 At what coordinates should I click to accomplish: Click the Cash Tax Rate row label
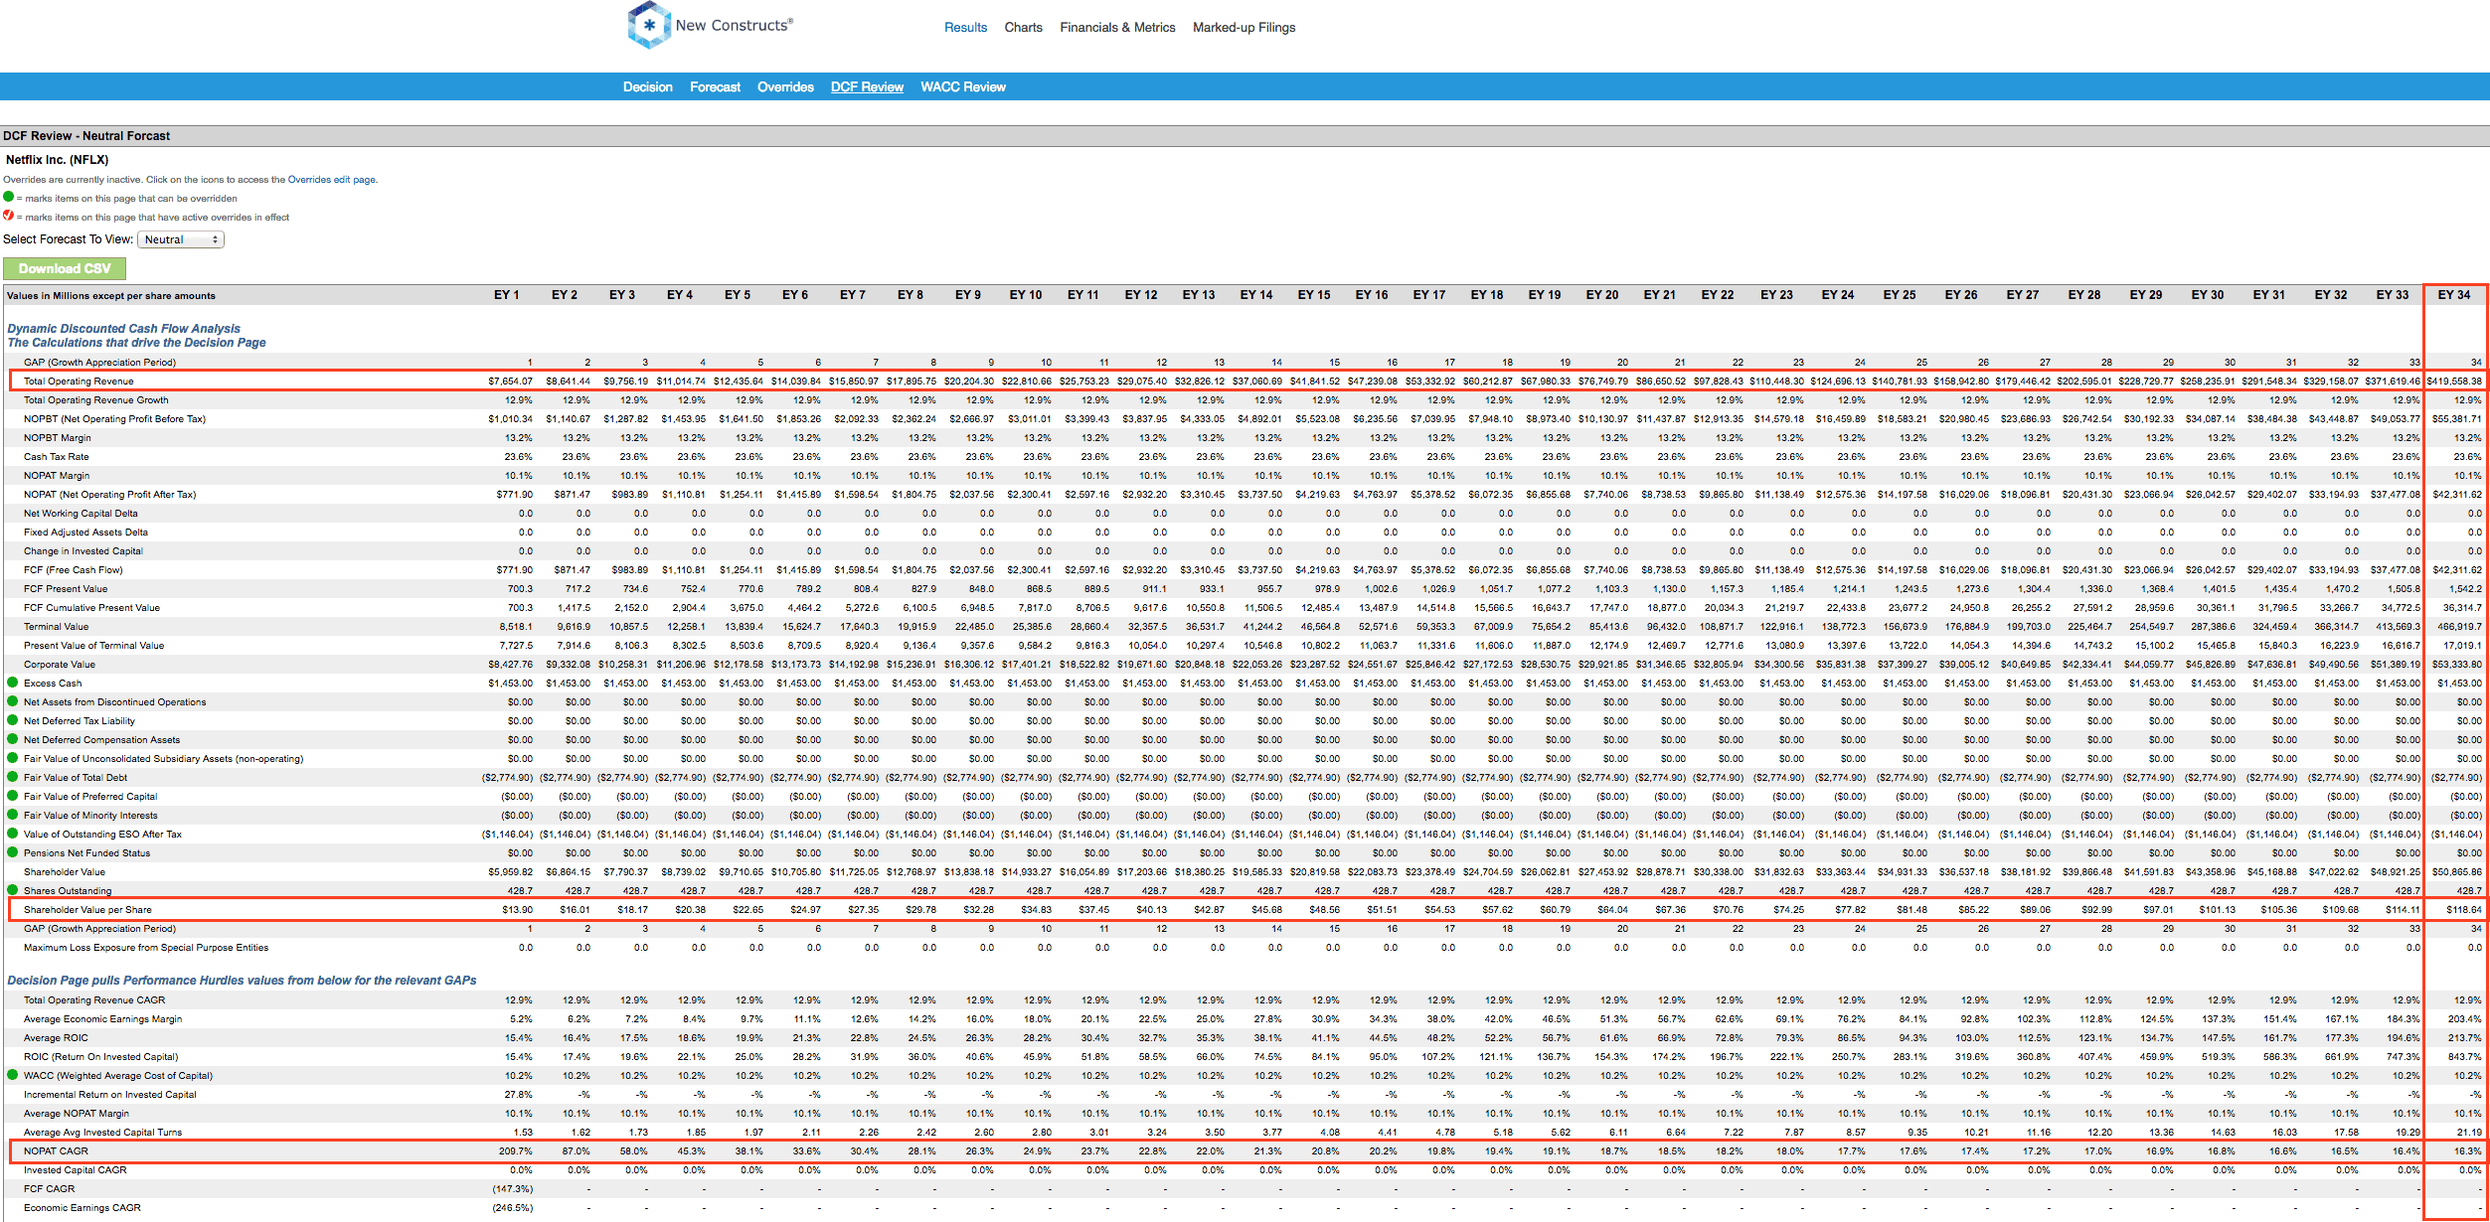pos(56,456)
